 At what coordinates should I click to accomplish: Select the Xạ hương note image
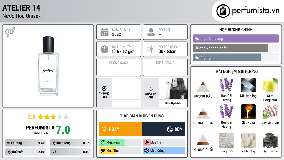pyautogui.click(x=248, y=141)
